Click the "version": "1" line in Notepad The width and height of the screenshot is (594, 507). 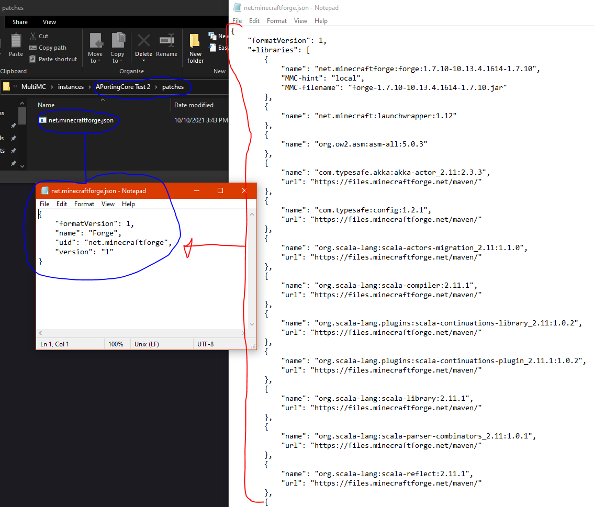coord(84,252)
